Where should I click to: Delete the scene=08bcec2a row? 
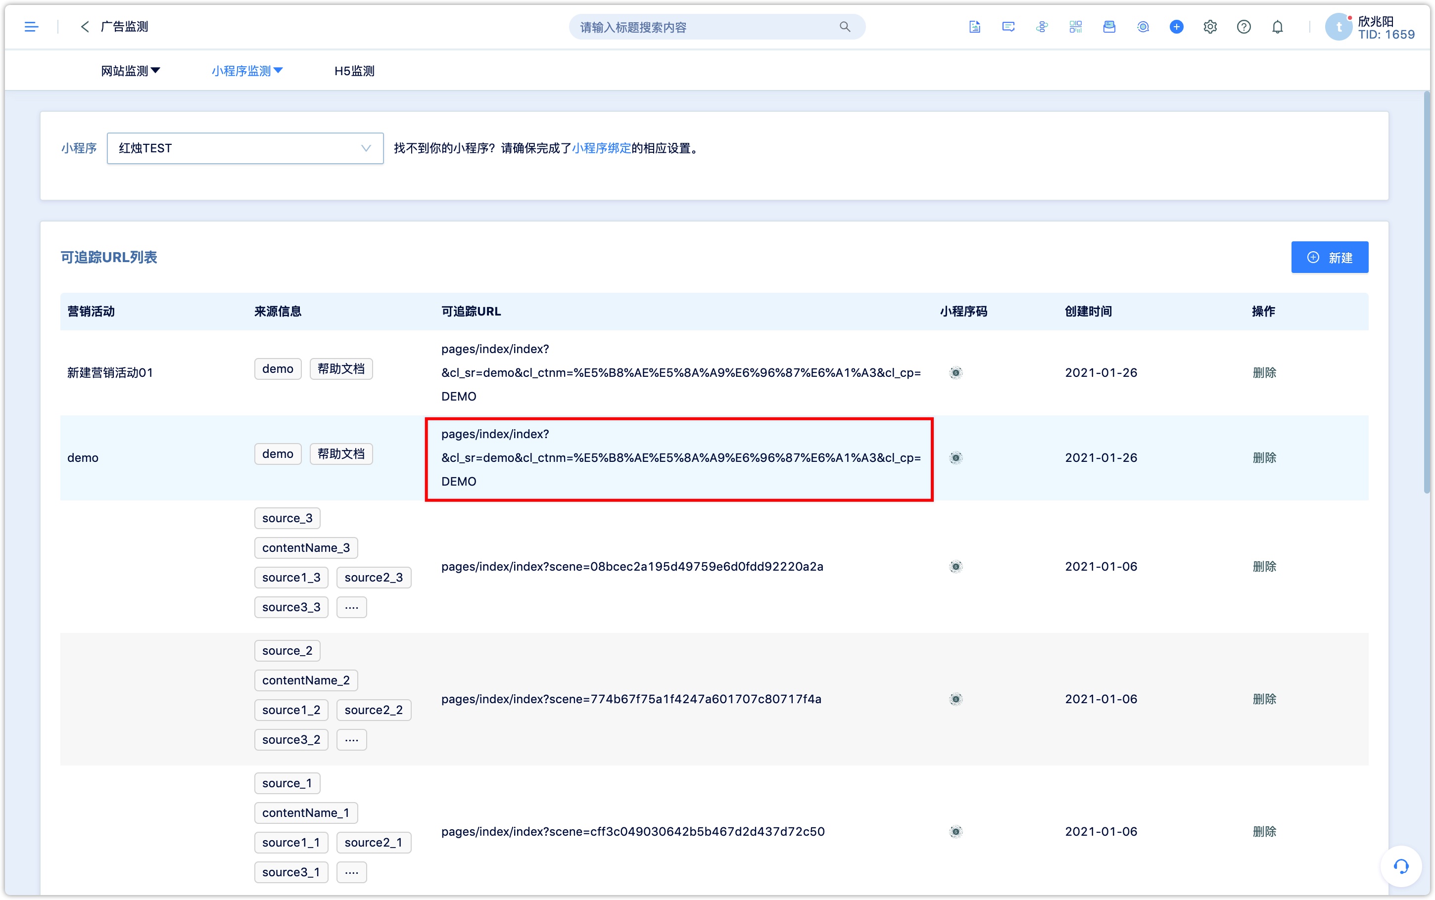click(x=1264, y=567)
